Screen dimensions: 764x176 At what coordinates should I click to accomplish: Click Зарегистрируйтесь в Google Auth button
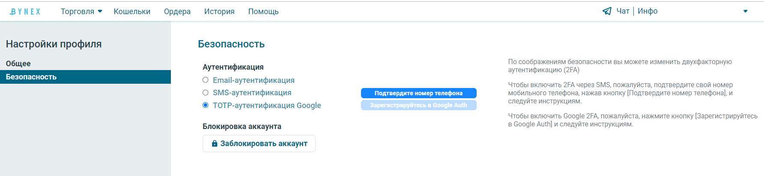pos(419,105)
